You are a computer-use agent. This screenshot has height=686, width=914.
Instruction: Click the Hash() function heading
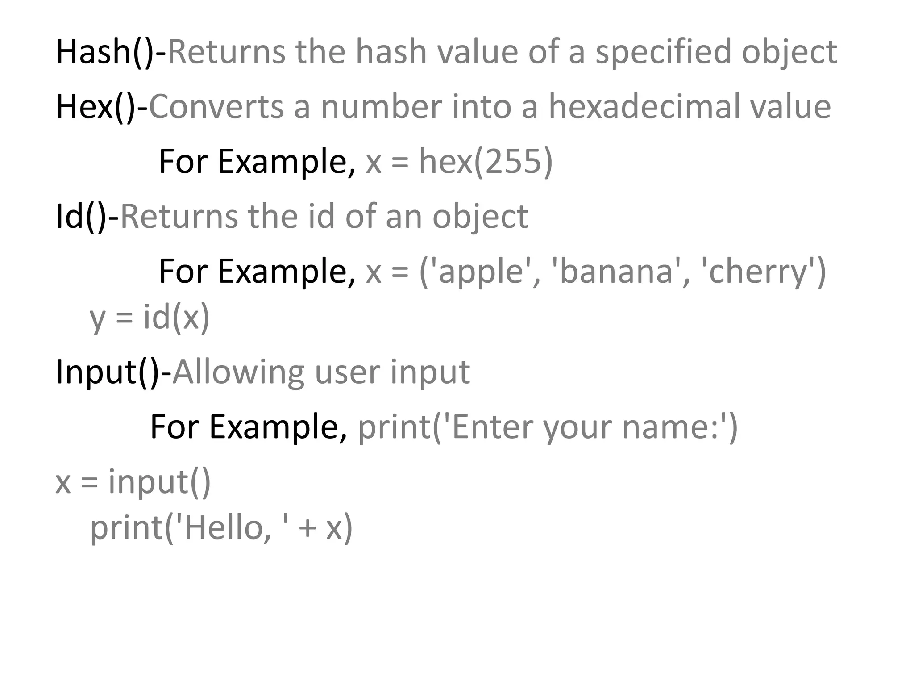tap(110, 52)
